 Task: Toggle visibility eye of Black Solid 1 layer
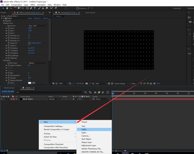(2, 99)
